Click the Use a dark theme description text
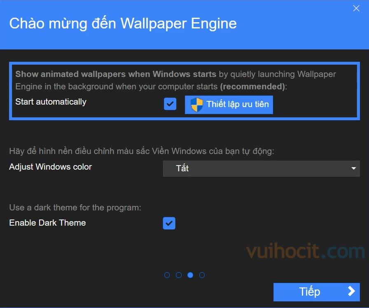Screen dimensions: 369x308 tap(75, 208)
